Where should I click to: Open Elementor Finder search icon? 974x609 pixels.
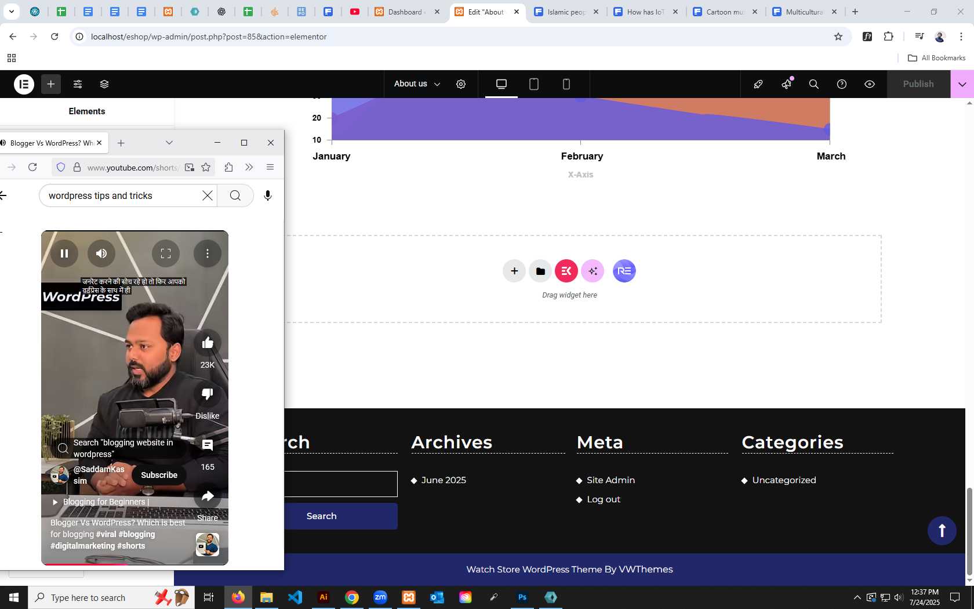[814, 84]
